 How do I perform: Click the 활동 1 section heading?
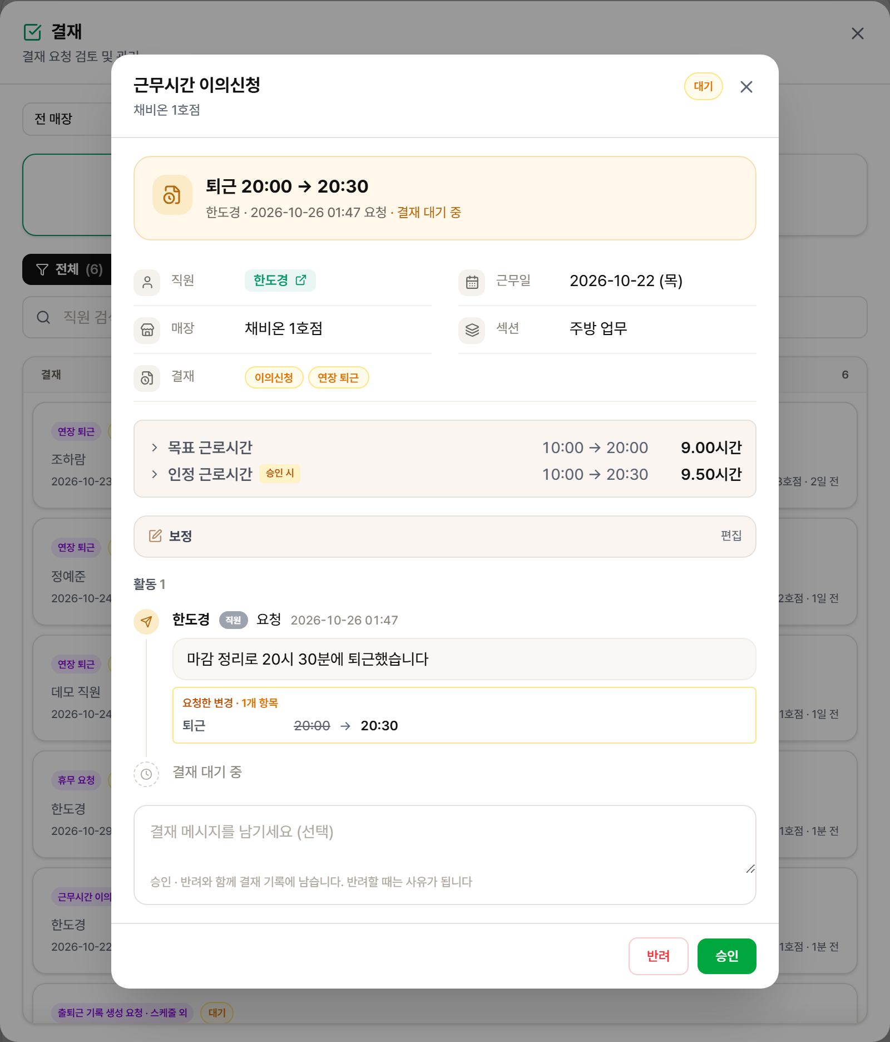point(149,584)
